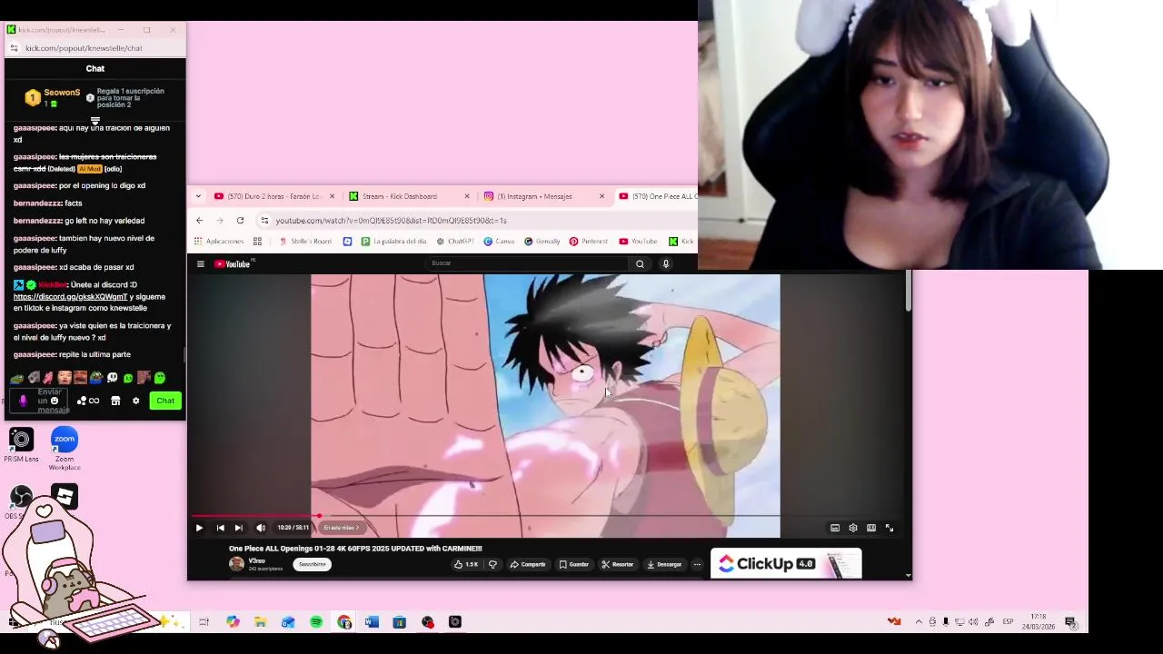Click the YouTube search magnifier button
The width and height of the screenshot is (1163, 654).
[640, 263]
